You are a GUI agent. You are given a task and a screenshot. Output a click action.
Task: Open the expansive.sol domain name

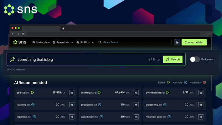pos(24,117)
